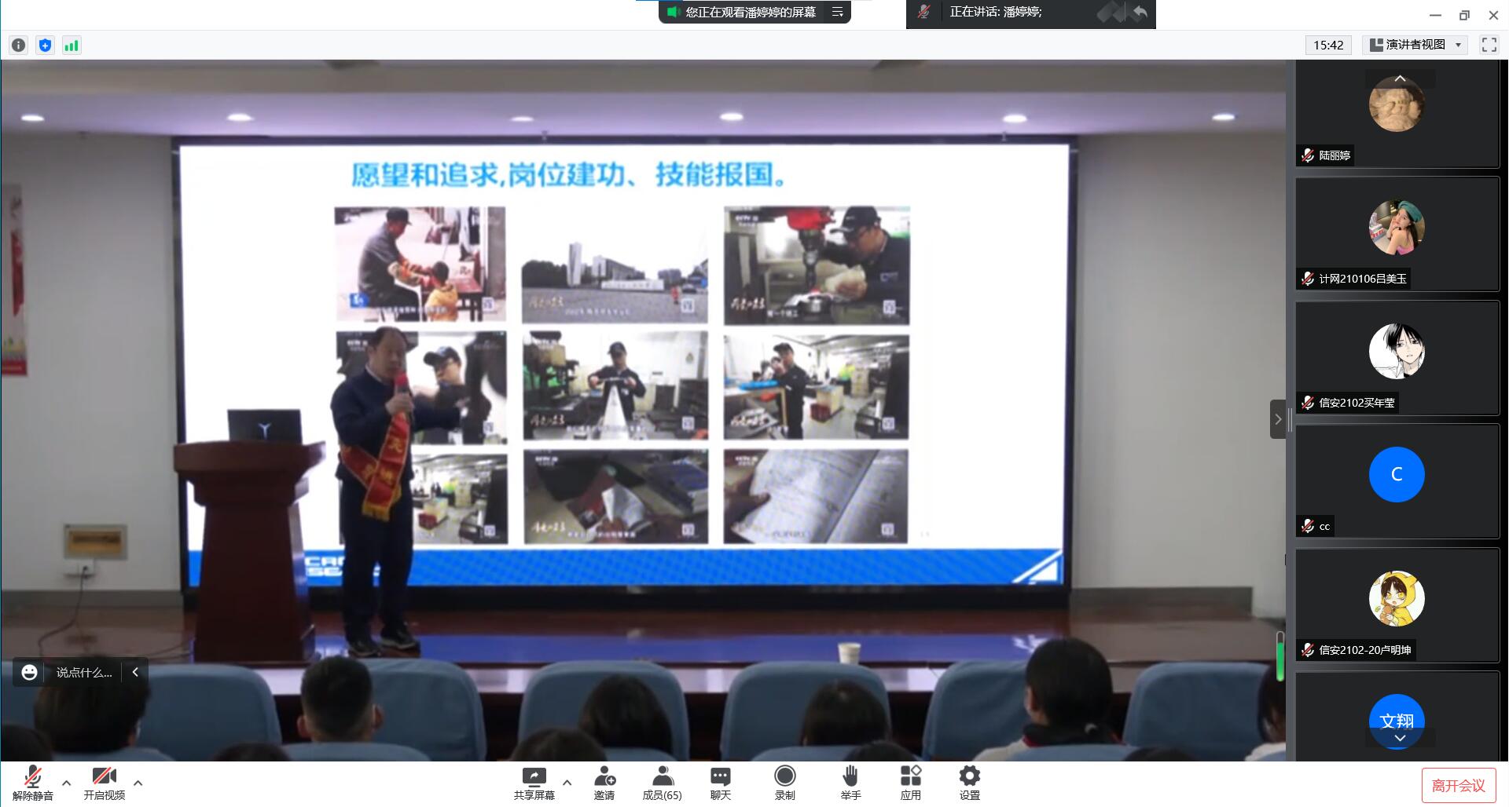Image resolution: width=1509 pixels, height=807 pixels.
Task: Toggle full screen mode icon
Action: [1489, 45]
